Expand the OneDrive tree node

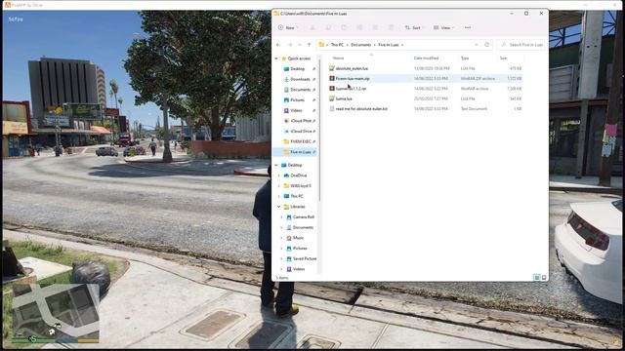click(279, 175)
